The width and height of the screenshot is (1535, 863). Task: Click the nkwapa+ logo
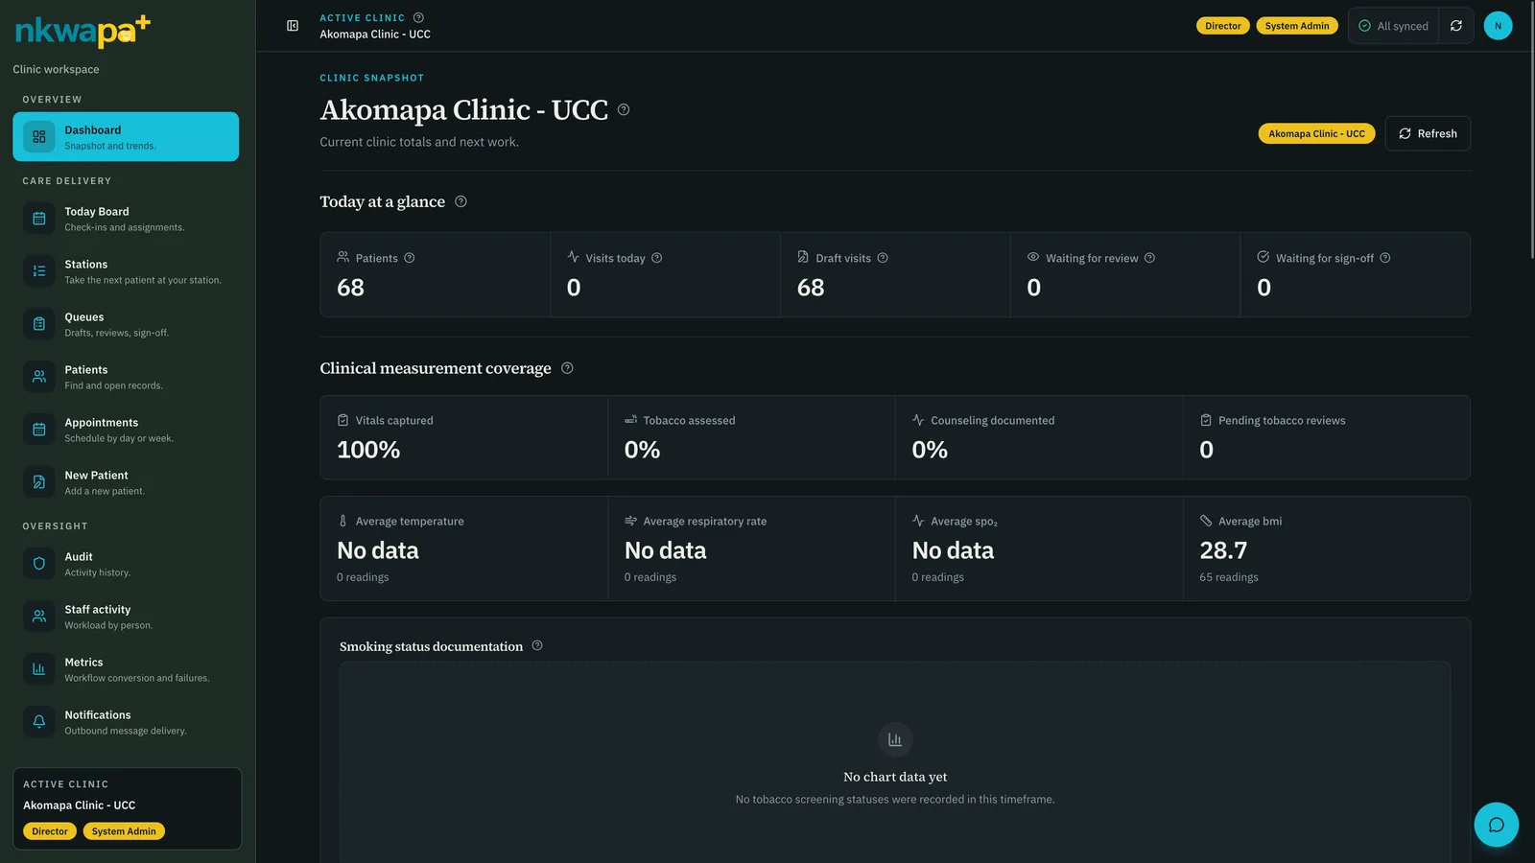[83, 31]
